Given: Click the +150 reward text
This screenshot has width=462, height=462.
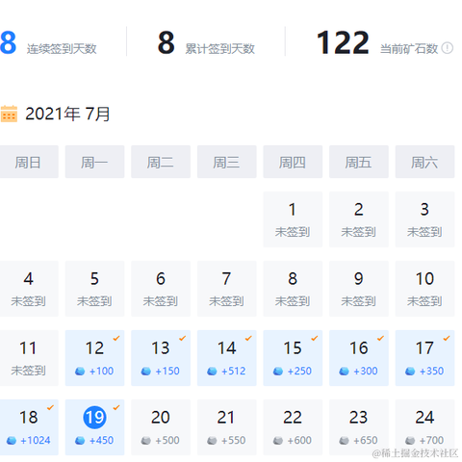Looking at the screenshot, I should click(x=167, y=372).
